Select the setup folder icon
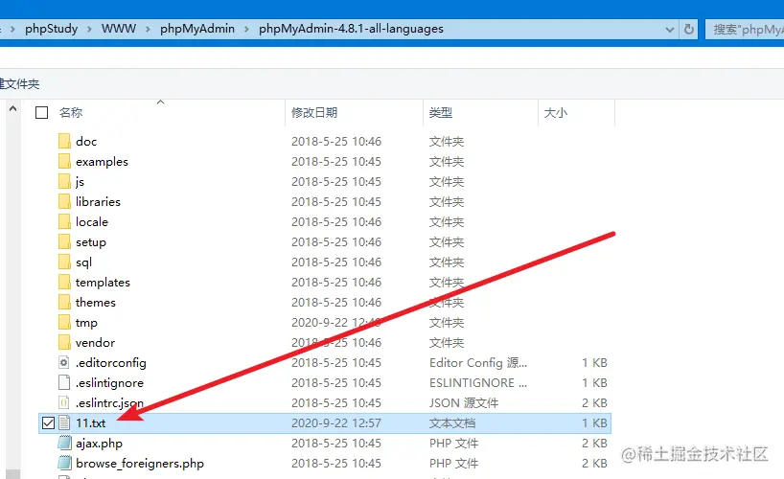Screen dimensions: 784x479 coord(64,241)
